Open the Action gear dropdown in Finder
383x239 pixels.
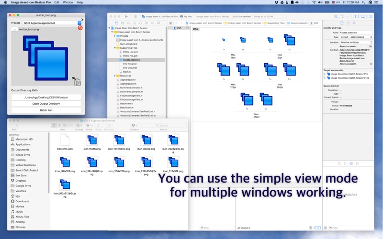coord(89,125)
